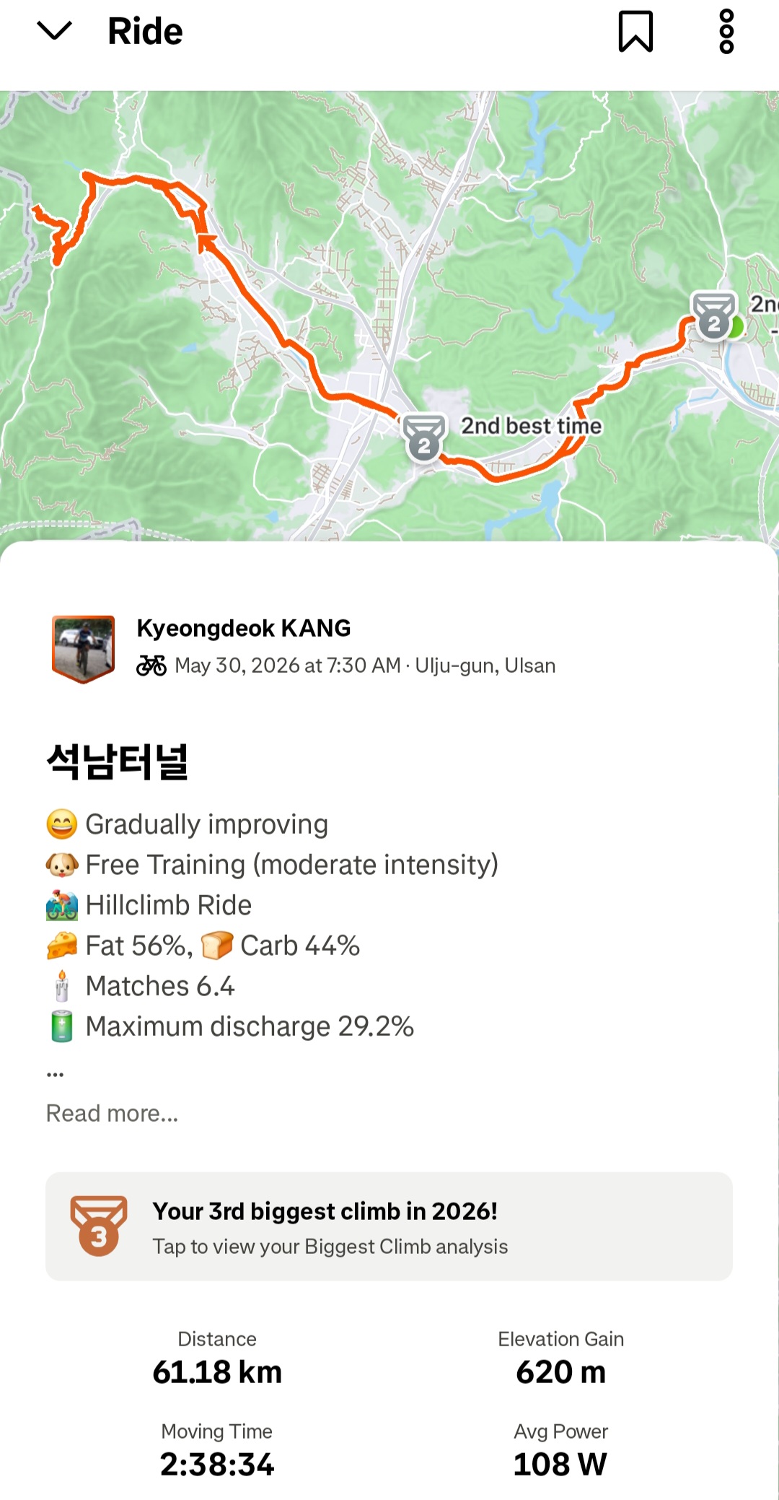Tap the 2nd best time label

[531, 426]
